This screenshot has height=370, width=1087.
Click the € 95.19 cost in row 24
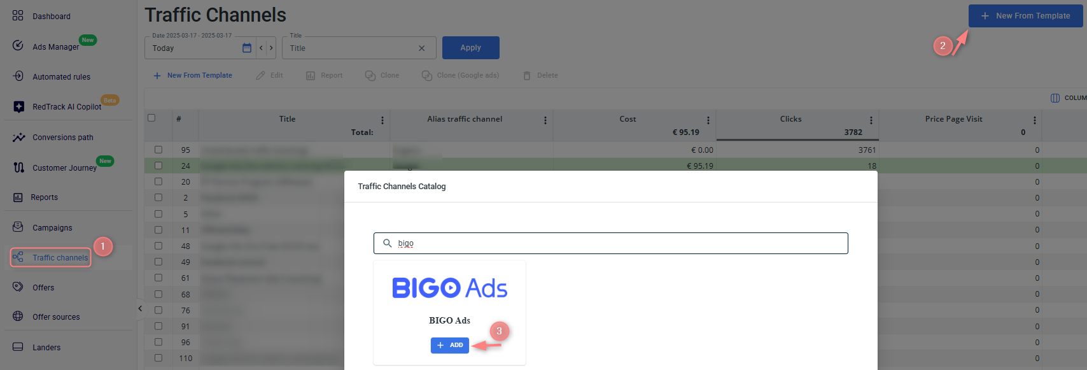(700, 166)
